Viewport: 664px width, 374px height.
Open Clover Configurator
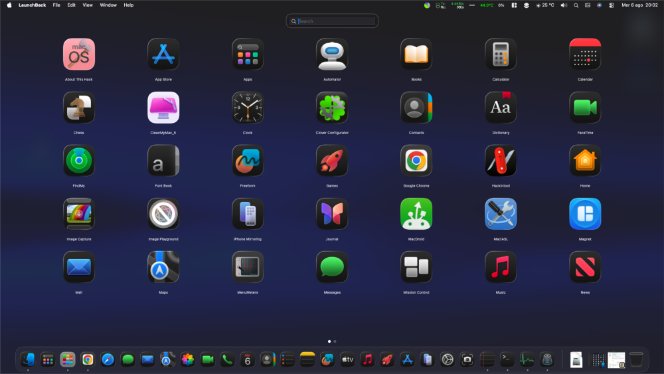(x=332, y=108)
